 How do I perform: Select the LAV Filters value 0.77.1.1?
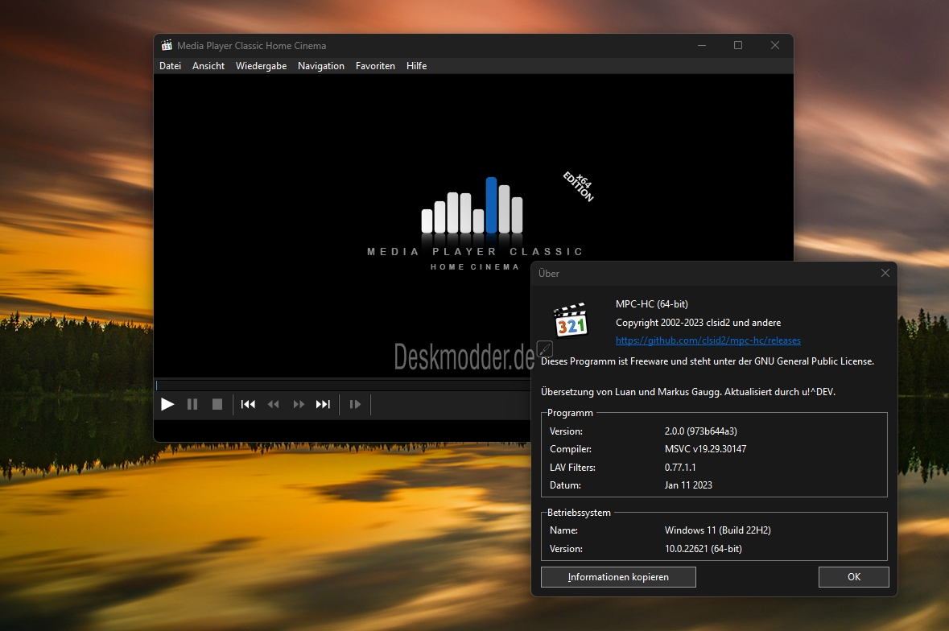point(680,467)
